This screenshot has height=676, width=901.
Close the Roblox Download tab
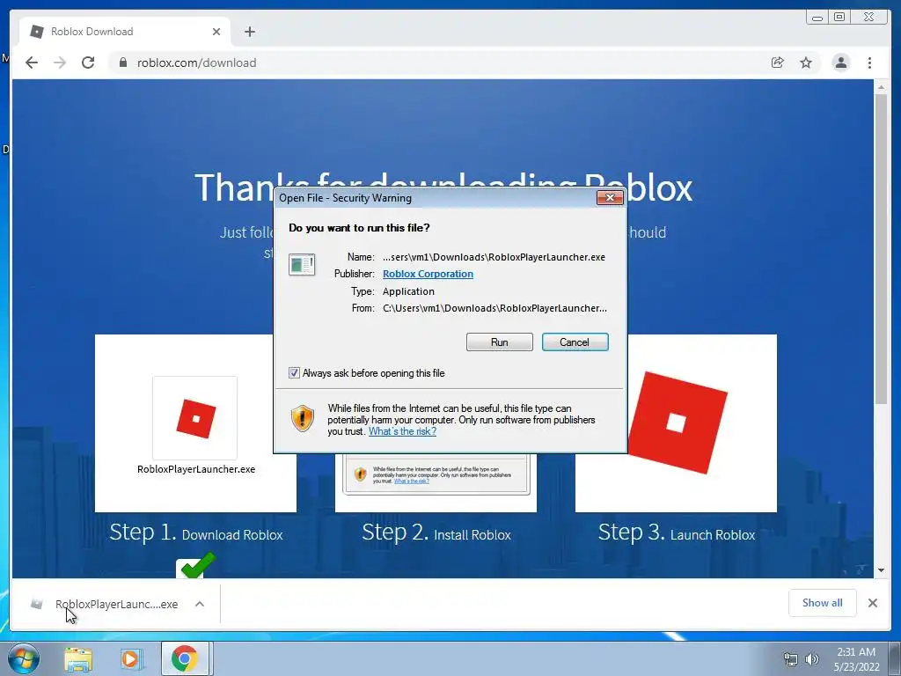point(216,32)
